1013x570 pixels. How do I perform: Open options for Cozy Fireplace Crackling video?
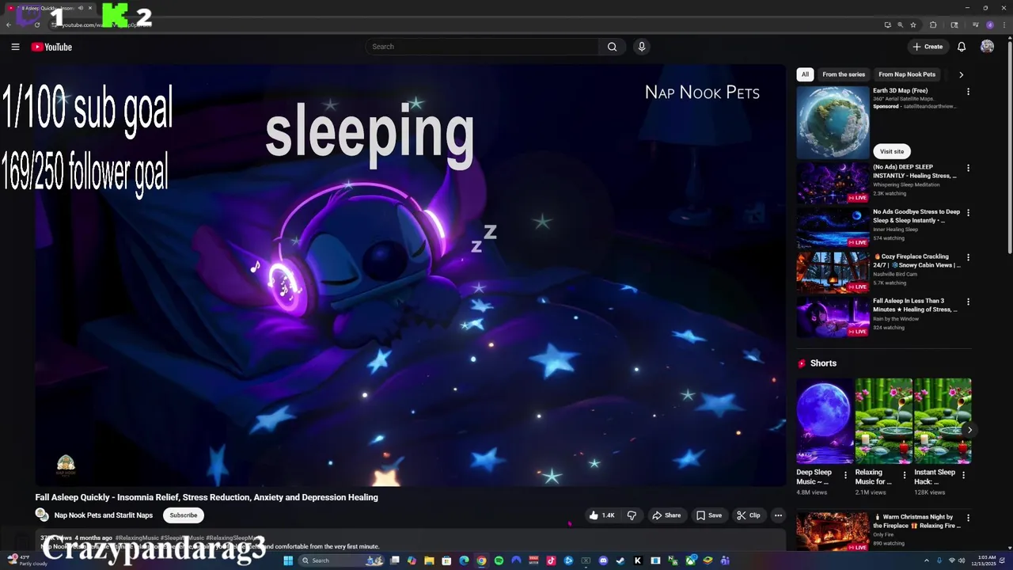(968, 257)
